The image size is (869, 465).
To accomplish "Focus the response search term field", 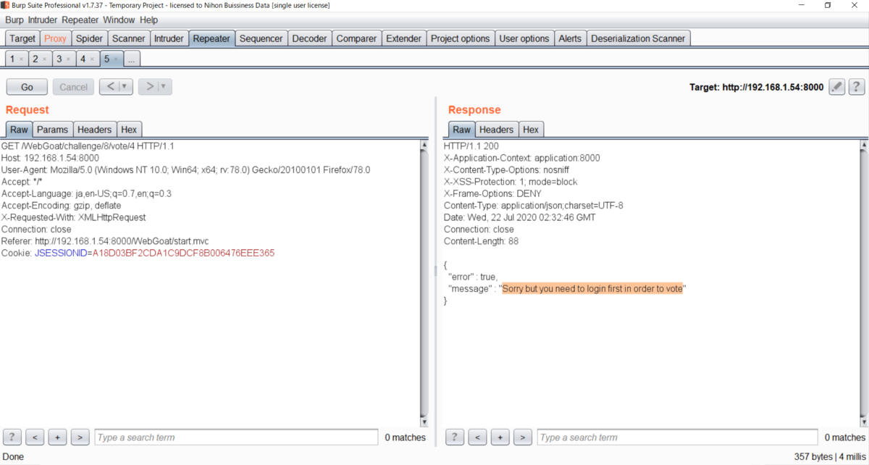I will (679, 437).
